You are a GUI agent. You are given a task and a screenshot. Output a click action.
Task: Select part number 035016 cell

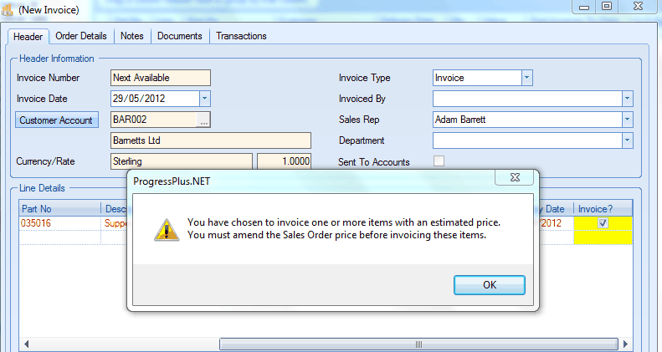coord(60,223)
